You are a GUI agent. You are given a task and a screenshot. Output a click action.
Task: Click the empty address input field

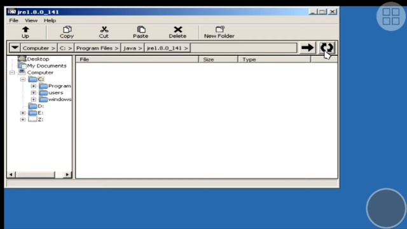point(244,48)
